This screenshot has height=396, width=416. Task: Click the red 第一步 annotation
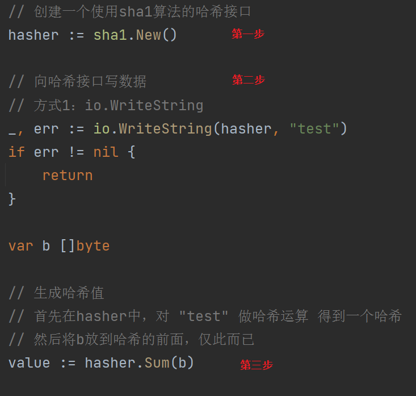pyautogui.click(x=248, y=34)
